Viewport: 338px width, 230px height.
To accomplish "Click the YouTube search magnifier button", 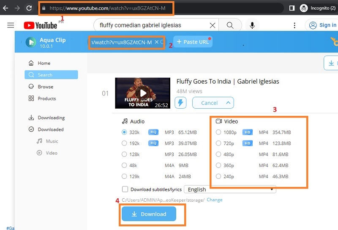I will 230,25.
